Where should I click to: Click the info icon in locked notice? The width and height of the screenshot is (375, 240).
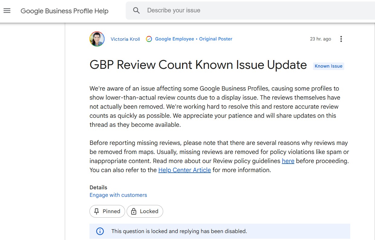(x=100, y=231)
